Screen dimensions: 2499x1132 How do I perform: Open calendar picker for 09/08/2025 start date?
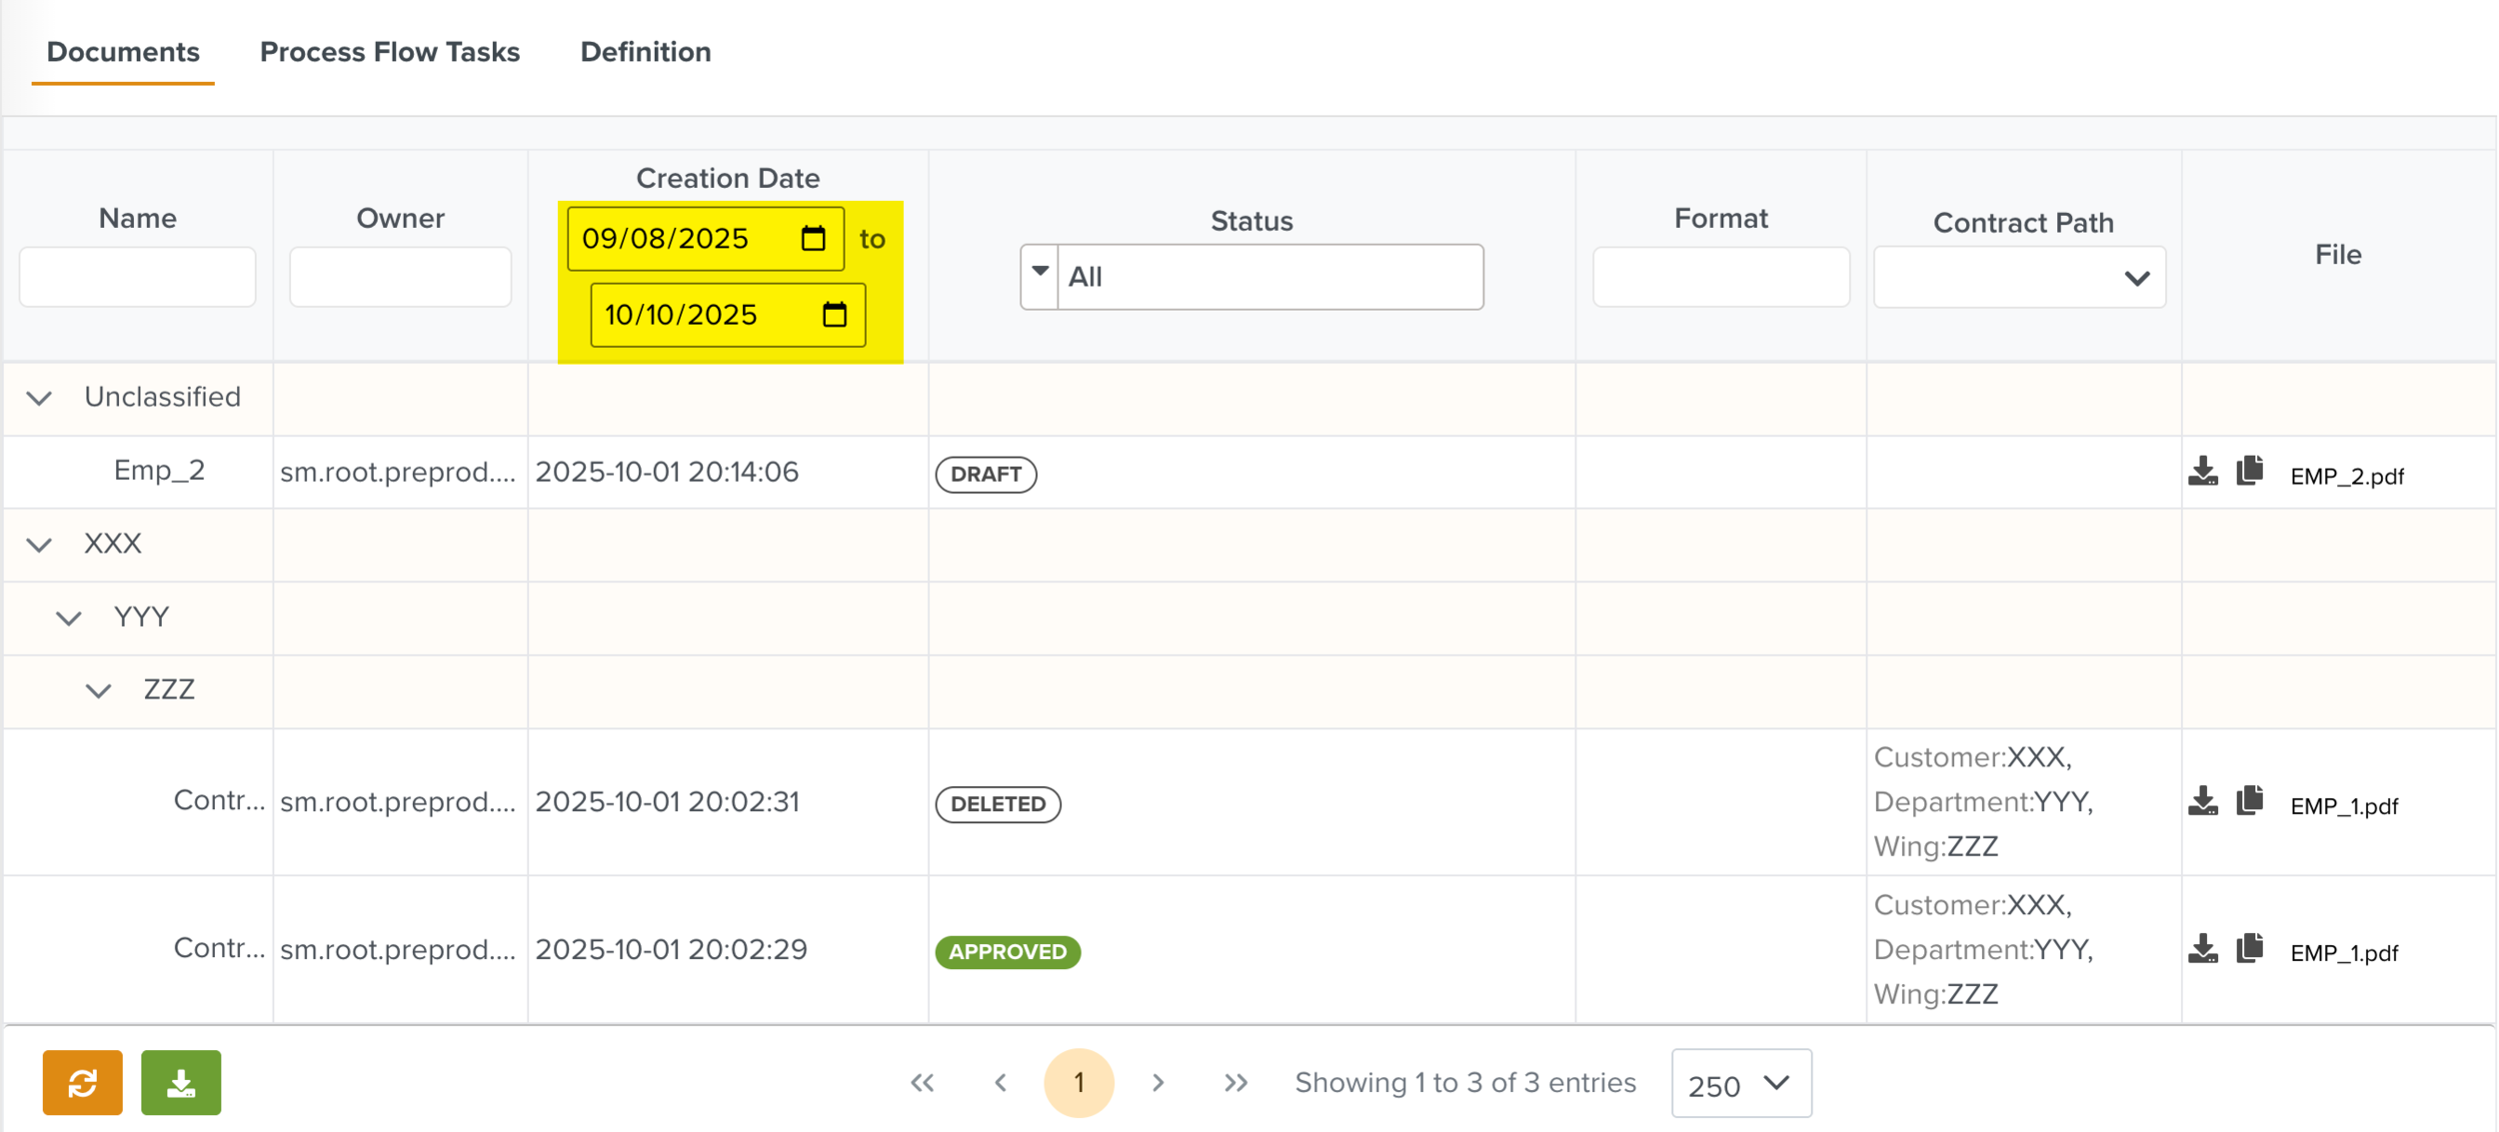(x=813, y=239)
